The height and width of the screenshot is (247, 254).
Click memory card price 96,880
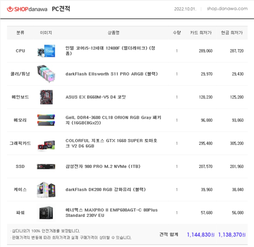click(x=206, y=120)
